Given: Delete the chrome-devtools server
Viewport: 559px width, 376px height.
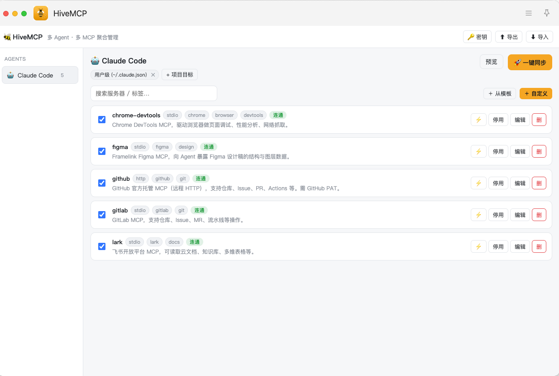Looking at the screenshot, I should click(539, 120).
